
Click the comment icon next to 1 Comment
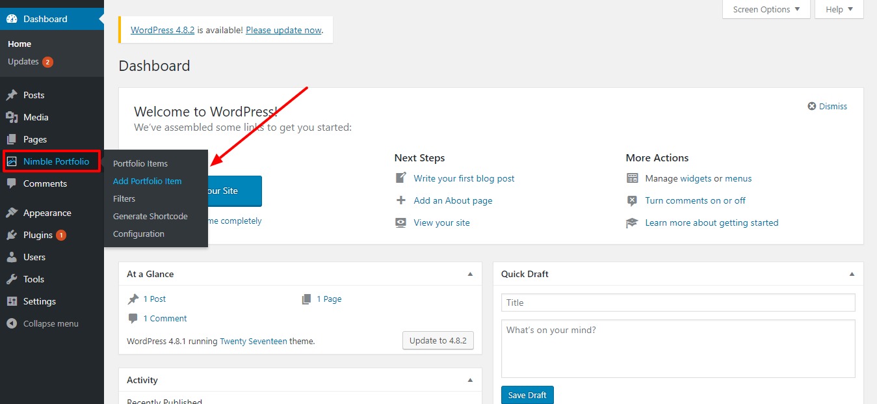click(x=133, y=319)
